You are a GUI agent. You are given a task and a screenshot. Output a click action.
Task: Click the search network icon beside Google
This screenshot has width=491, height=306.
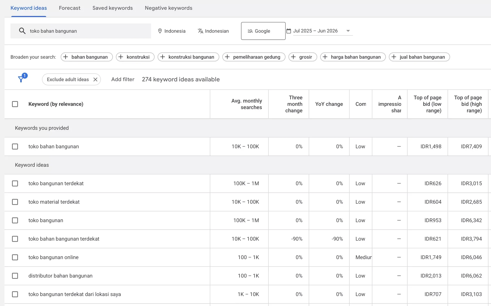point(250,31)
